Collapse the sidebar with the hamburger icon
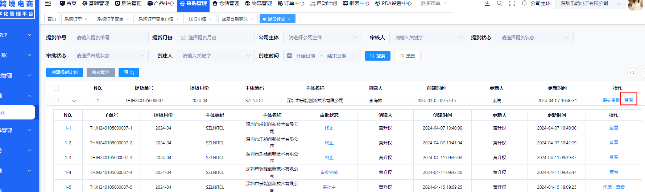The width and height of the screenshot is (645, 192). pos(48,3)
